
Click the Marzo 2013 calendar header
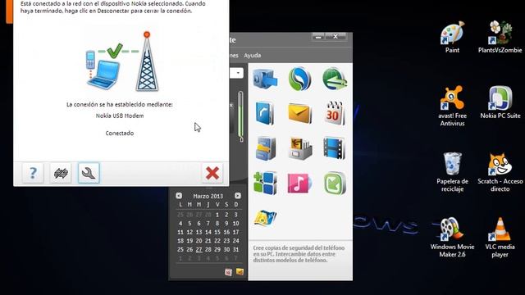click(x=208, y=196)
